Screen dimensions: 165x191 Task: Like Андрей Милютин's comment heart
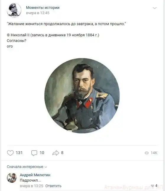(x=152, y=186)
